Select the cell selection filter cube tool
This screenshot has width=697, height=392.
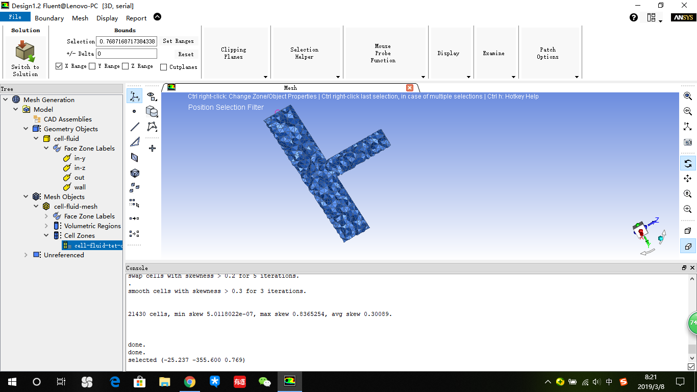[x=135, y=173]
